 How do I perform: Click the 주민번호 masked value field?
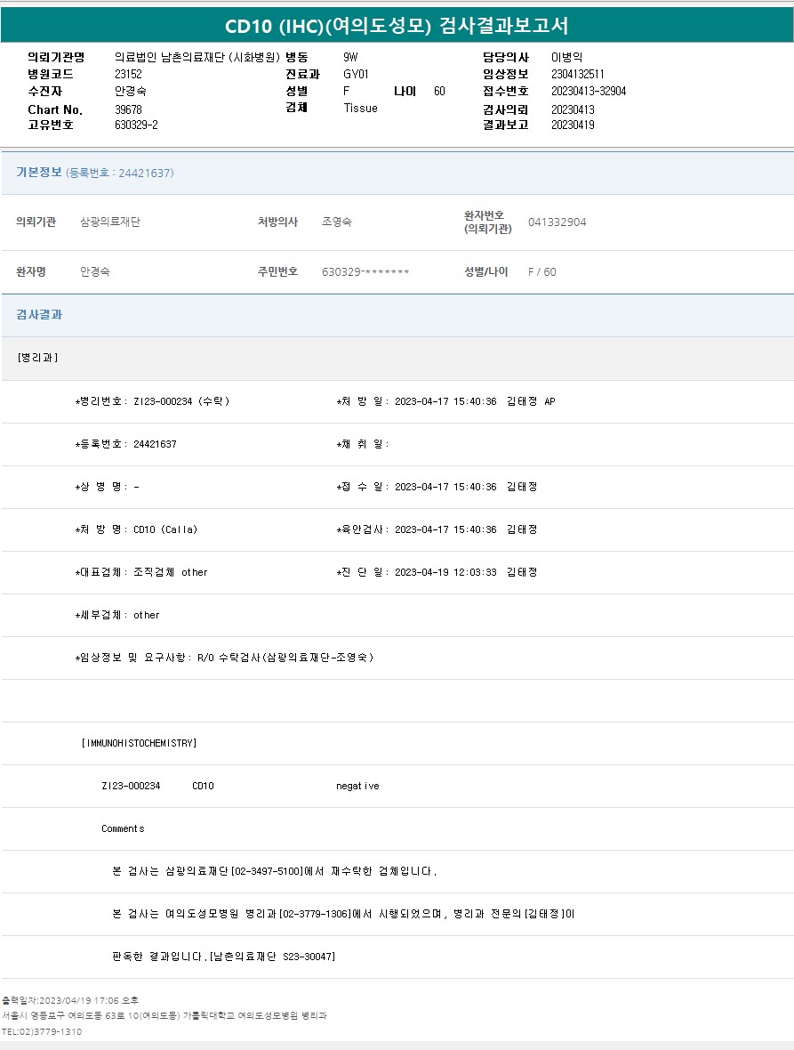(x=365, y=272)
